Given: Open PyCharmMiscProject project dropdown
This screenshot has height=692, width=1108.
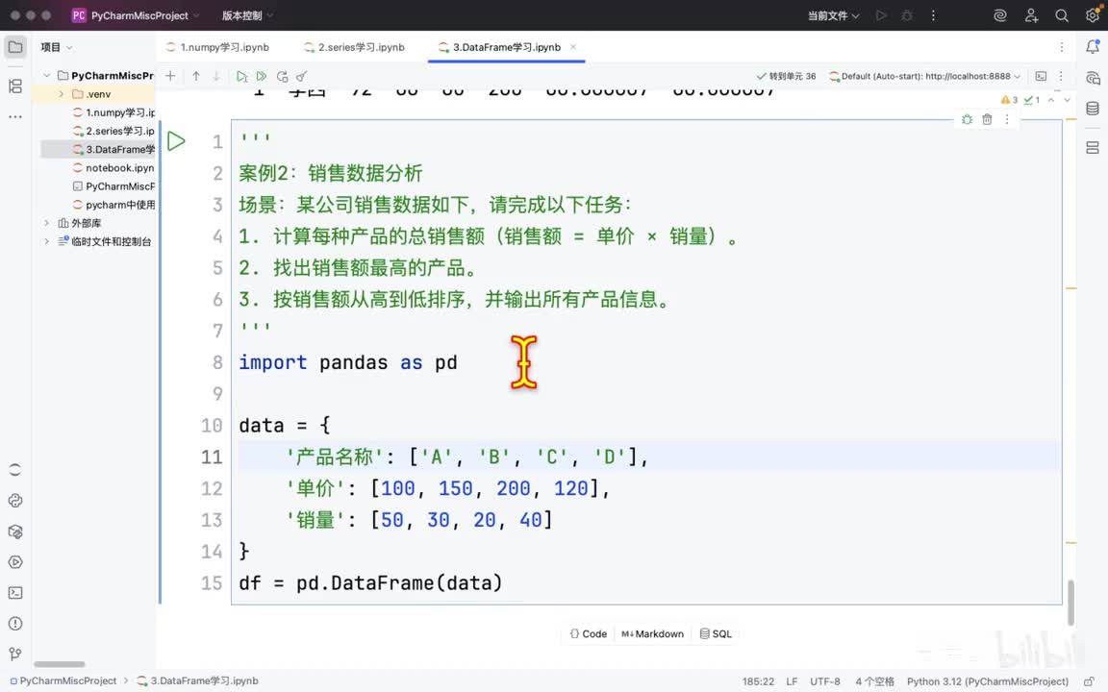Looking at the screenshot, I should 136,15.
